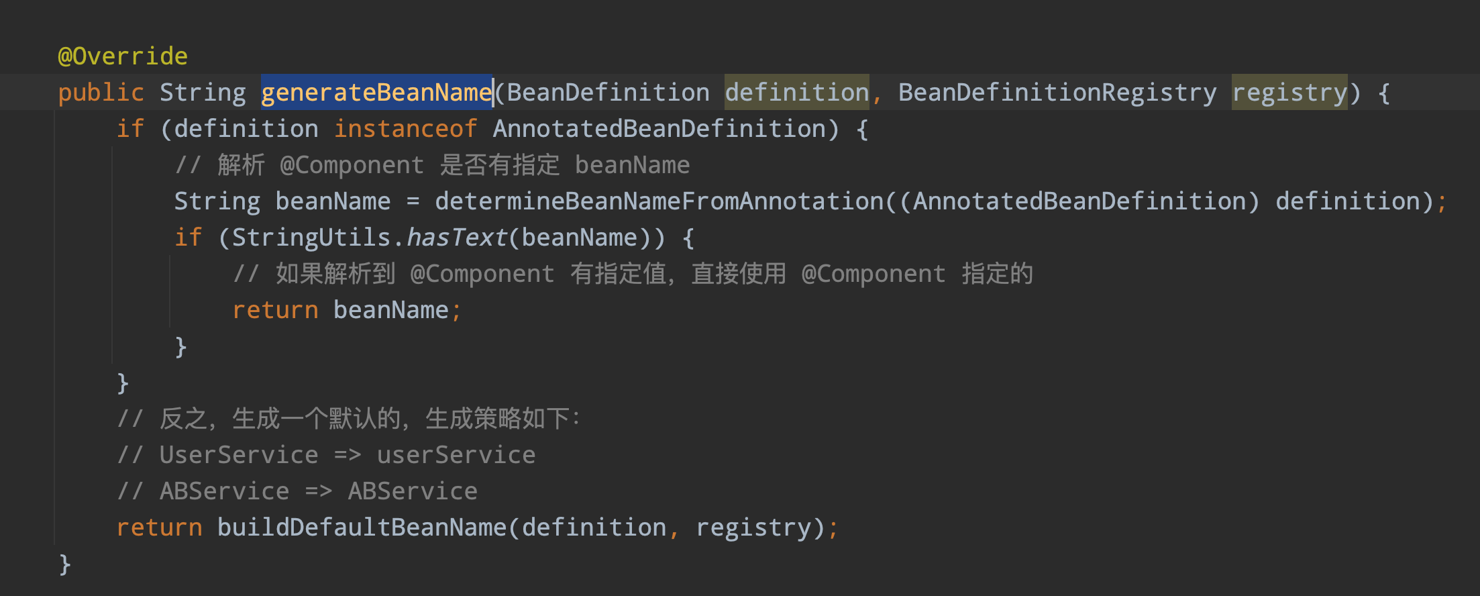Click the comment 'UserService => userService'

[327, 455]
